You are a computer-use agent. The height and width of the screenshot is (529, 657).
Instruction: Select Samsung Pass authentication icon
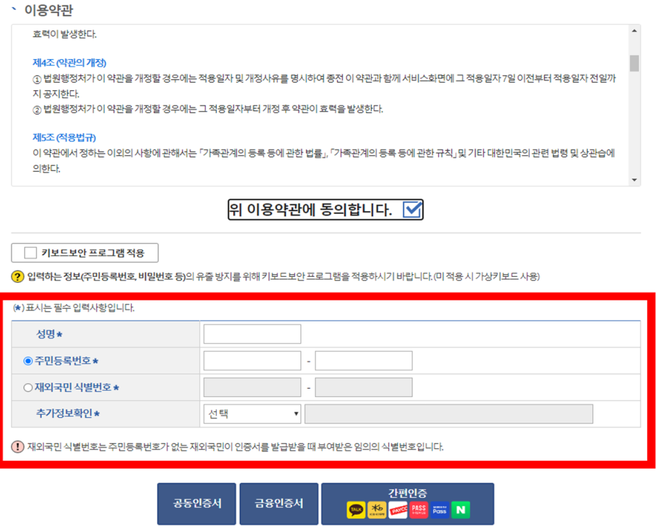pos(439,509)
